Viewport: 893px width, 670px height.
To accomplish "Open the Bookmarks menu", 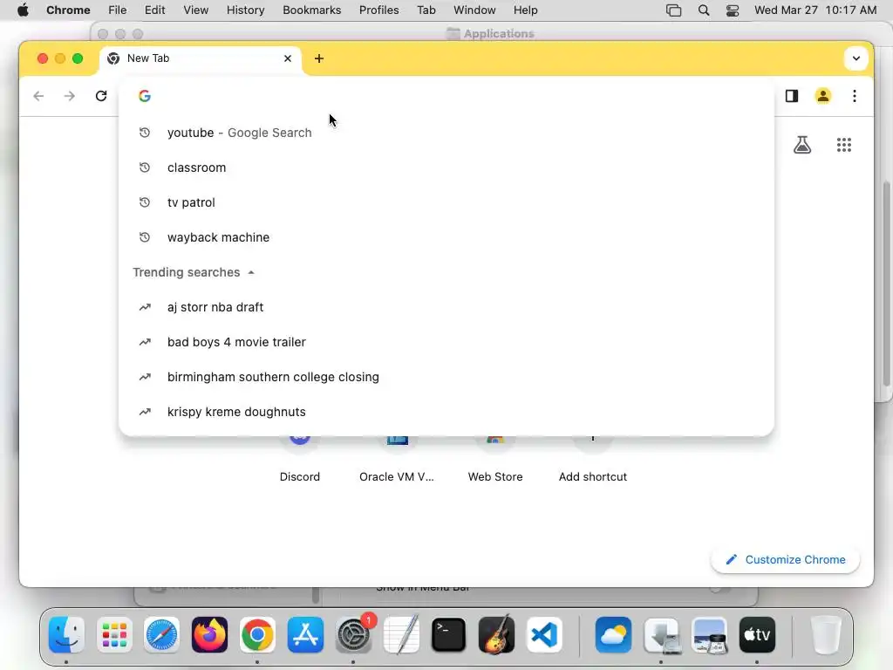I will pyautogui.click(x=311, y=10).
